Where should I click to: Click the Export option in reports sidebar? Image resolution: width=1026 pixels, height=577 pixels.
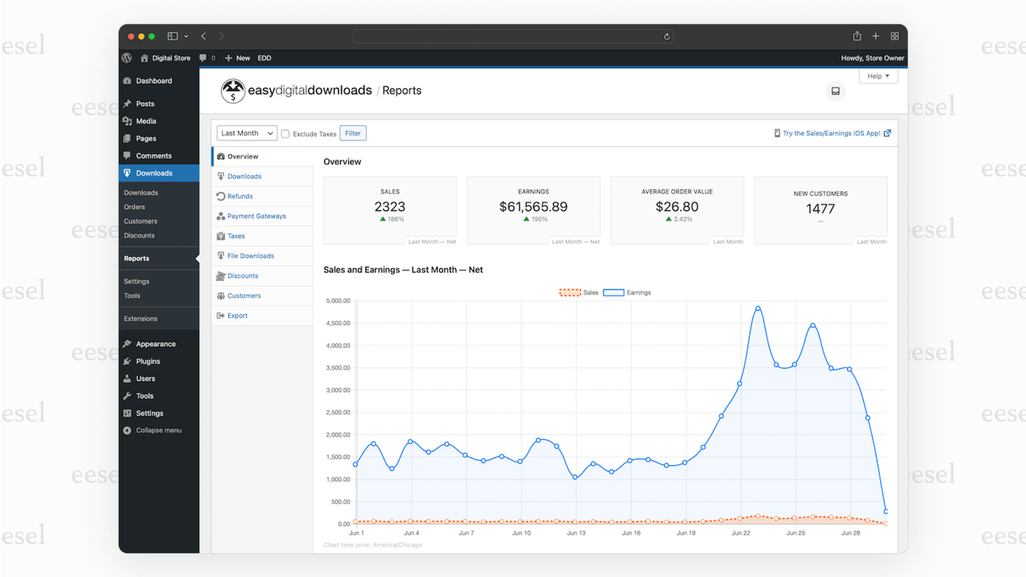[238, 315]
